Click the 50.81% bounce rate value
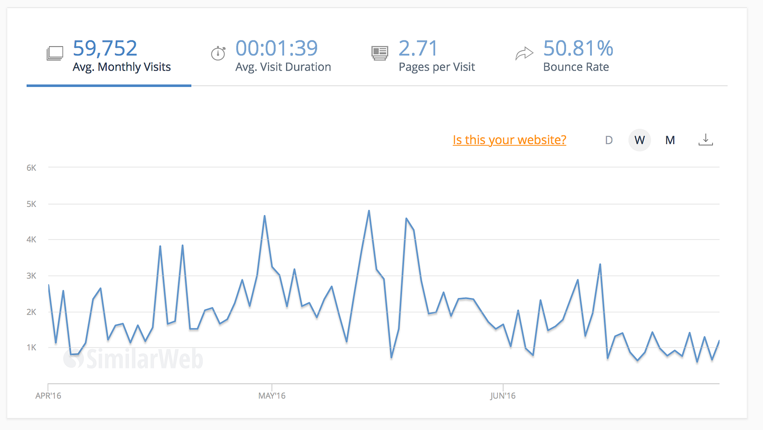This screenshot has height=430, width=763. [x=578, y=48]
